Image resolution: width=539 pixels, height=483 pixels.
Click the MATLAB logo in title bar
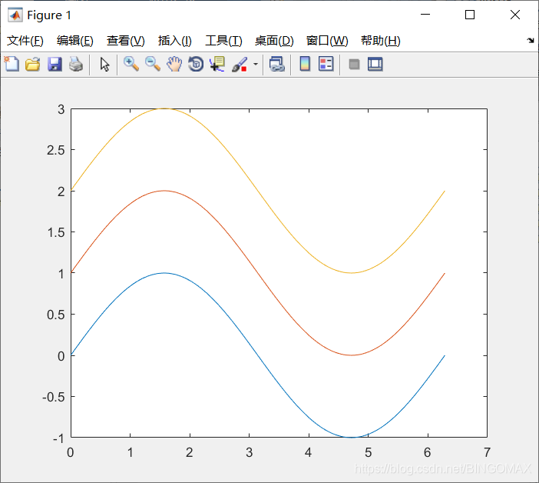15,15
